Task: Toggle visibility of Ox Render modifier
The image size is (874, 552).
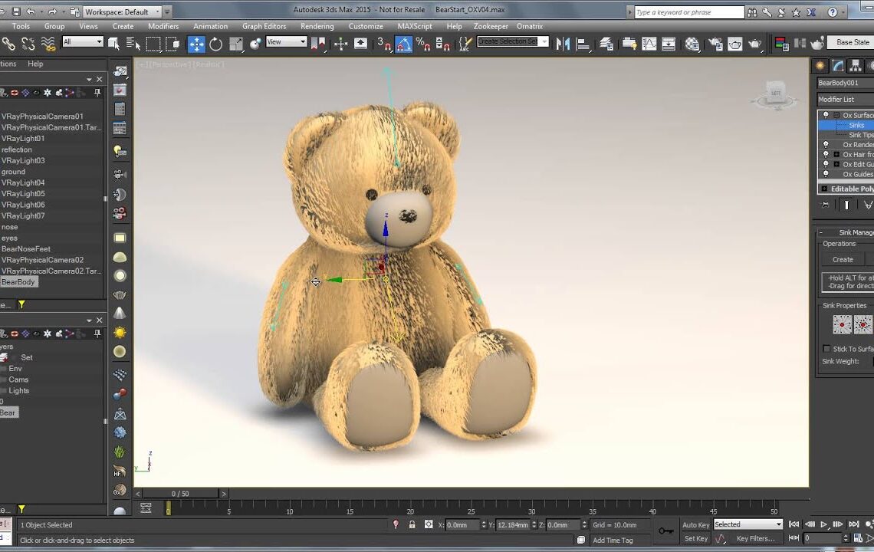Action: 826,144
